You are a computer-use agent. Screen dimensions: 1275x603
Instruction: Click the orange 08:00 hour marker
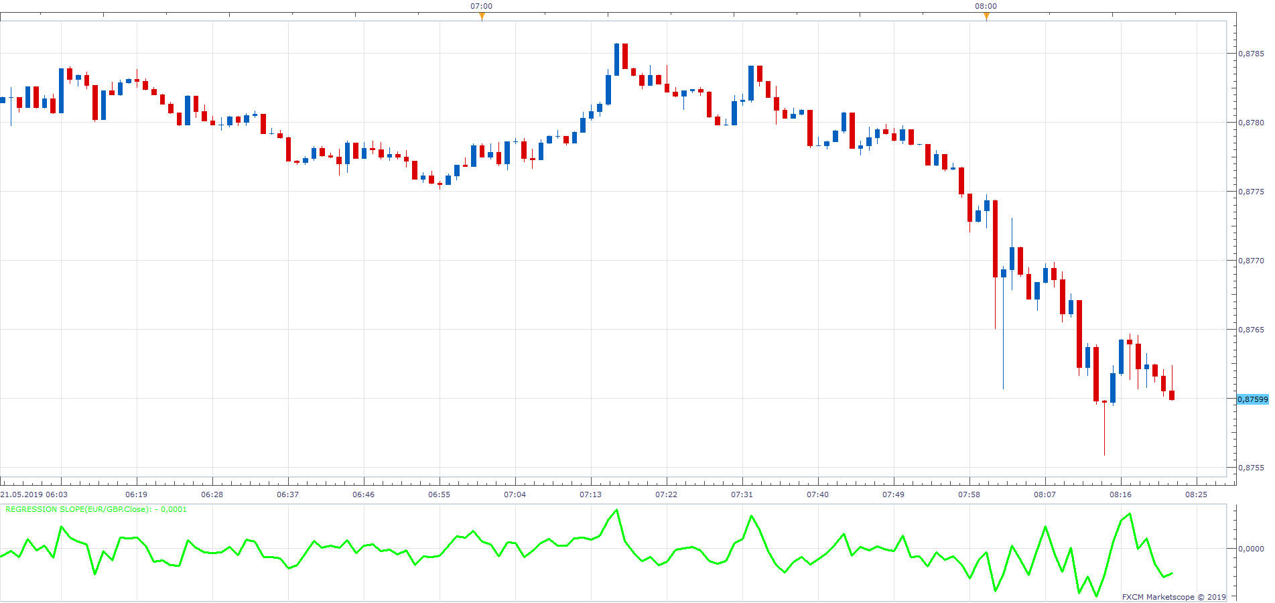[986, 16]
